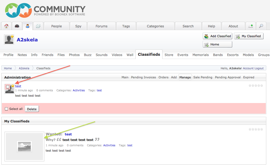Image resolution: width=270 pixels, height=167 pixels.
Task: Tick the checkbox on the test classified
Action: (8, 87)
